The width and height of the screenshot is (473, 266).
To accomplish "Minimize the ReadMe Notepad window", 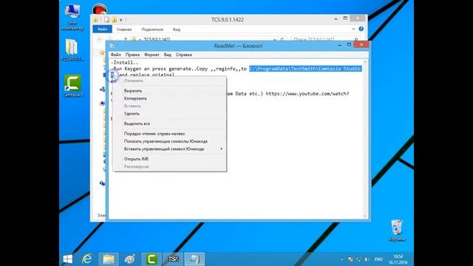I will (340, 45).
